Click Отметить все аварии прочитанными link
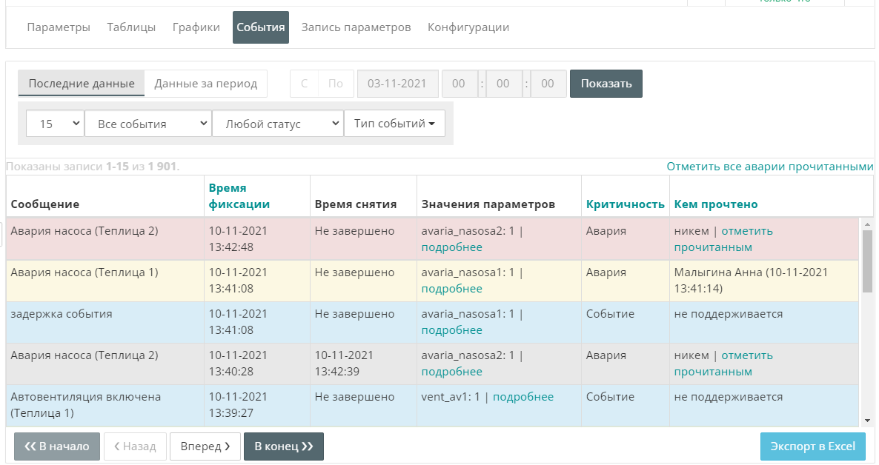The image size is (879, 465). coord(769,167)
